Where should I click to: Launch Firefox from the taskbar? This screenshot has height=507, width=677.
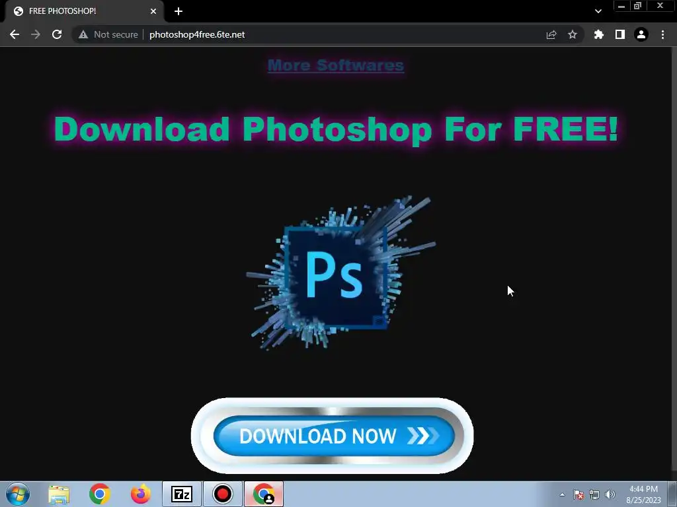141,494
